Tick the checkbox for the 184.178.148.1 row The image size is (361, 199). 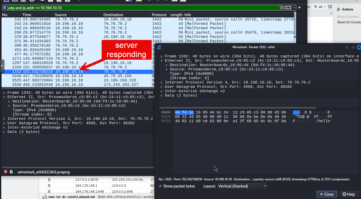(x=42, y=185)
